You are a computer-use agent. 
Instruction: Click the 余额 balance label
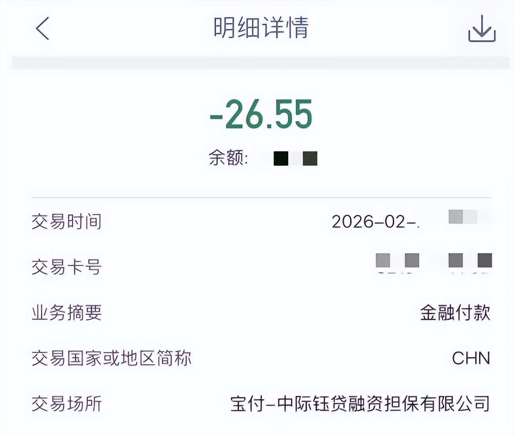[225, 158]
